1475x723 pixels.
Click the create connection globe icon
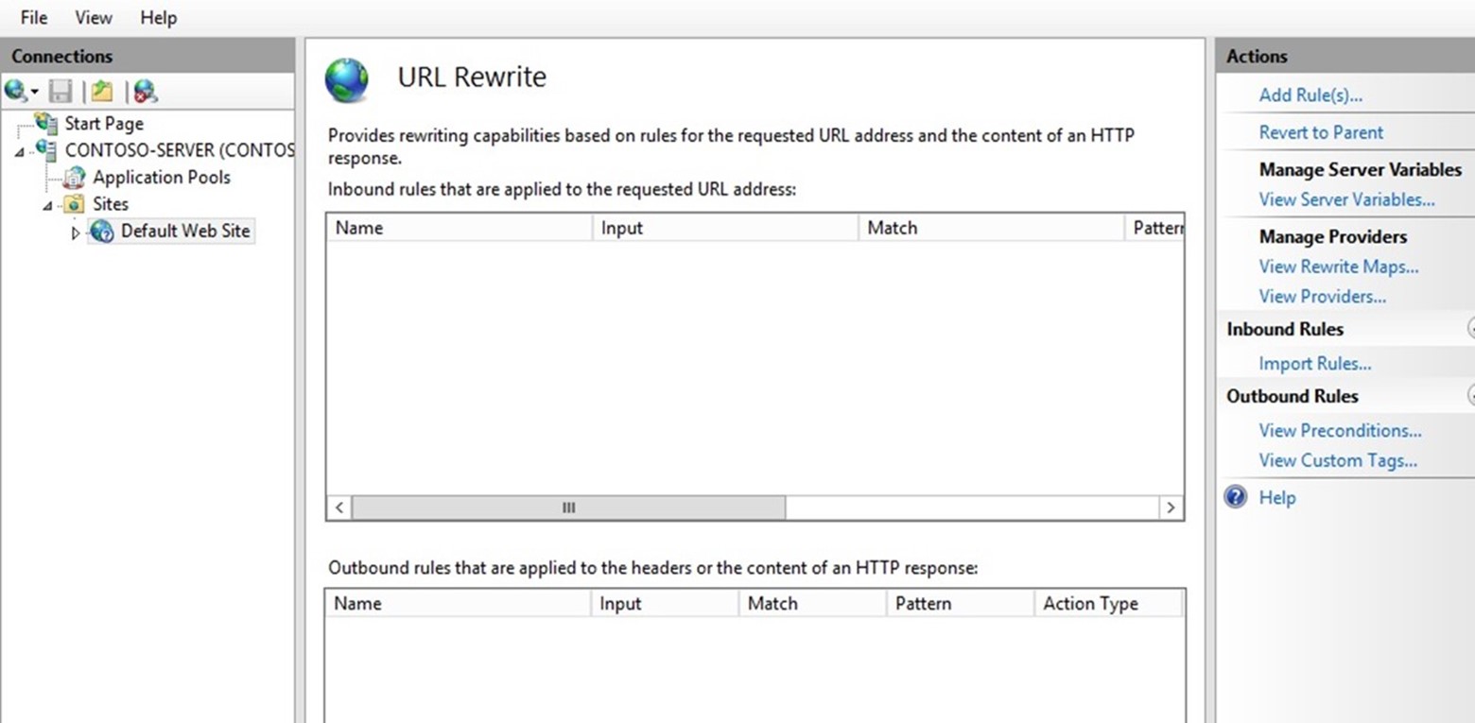[15, 91]
